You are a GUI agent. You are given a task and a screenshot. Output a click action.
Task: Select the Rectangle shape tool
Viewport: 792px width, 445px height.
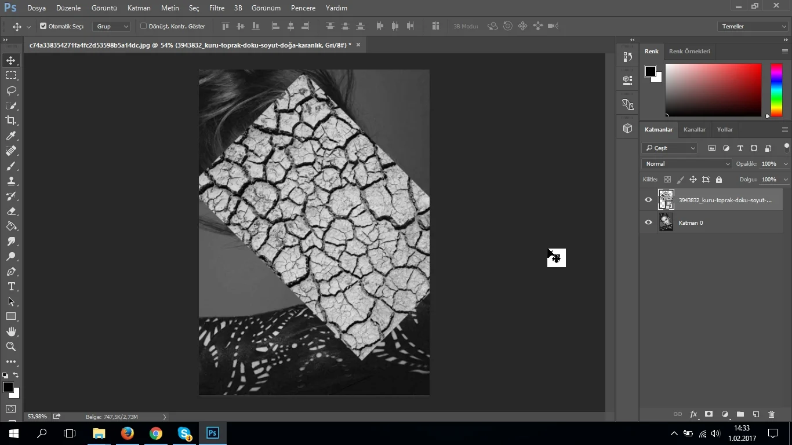(11, 316)
